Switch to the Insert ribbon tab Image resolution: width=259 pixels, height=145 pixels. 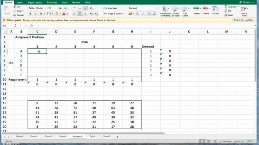tap(20, 2)
